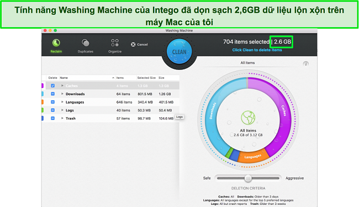
Task: Toggle the Trash delete checkbox
Action: coord(52,118)
